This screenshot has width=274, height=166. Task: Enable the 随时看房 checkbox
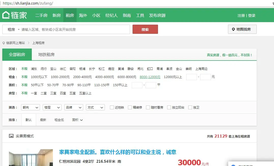148,107
